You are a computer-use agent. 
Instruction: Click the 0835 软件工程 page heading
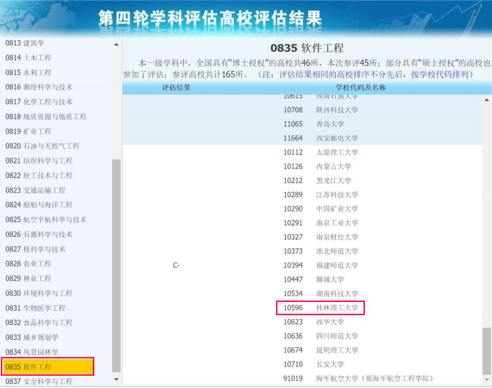tap(307, 48)
